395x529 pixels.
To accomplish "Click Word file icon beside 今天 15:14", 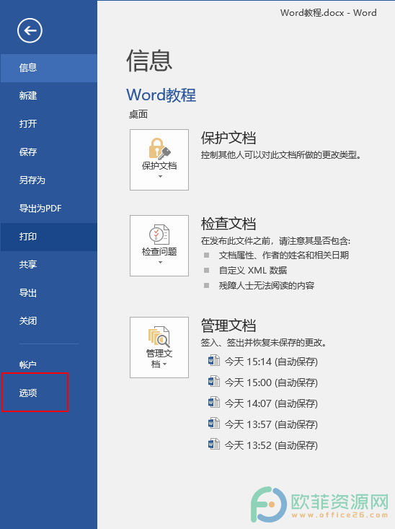I will pyautogui.click(x=214, y=361).
